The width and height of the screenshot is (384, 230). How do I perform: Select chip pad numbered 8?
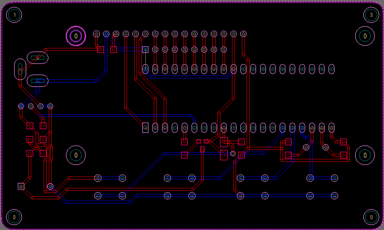tap(214, 127)
